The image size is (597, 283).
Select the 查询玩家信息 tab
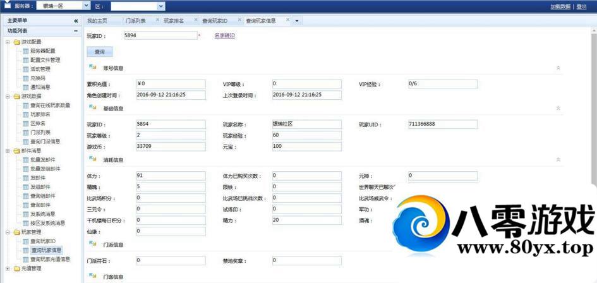click(261, 21)
